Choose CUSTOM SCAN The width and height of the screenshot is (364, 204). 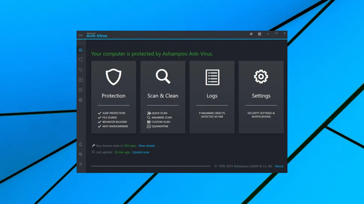161,122
